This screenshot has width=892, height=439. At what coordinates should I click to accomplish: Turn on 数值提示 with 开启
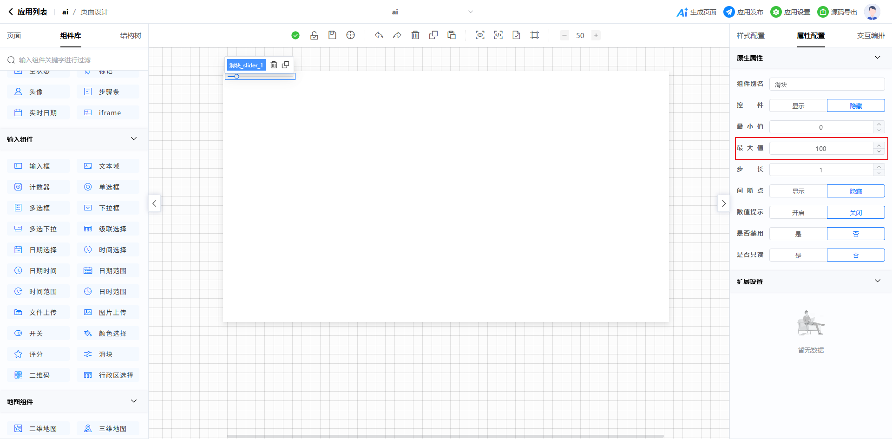pos(798,213)
